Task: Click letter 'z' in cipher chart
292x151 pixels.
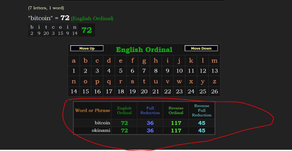Action: pos(214,81)
